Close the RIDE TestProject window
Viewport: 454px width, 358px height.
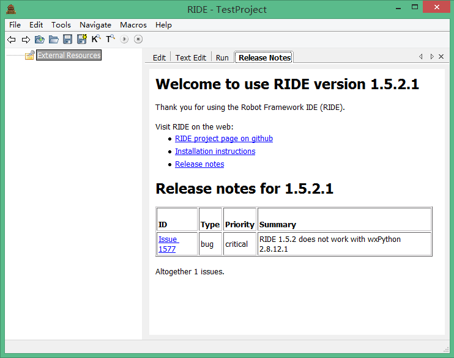point(437,7)
